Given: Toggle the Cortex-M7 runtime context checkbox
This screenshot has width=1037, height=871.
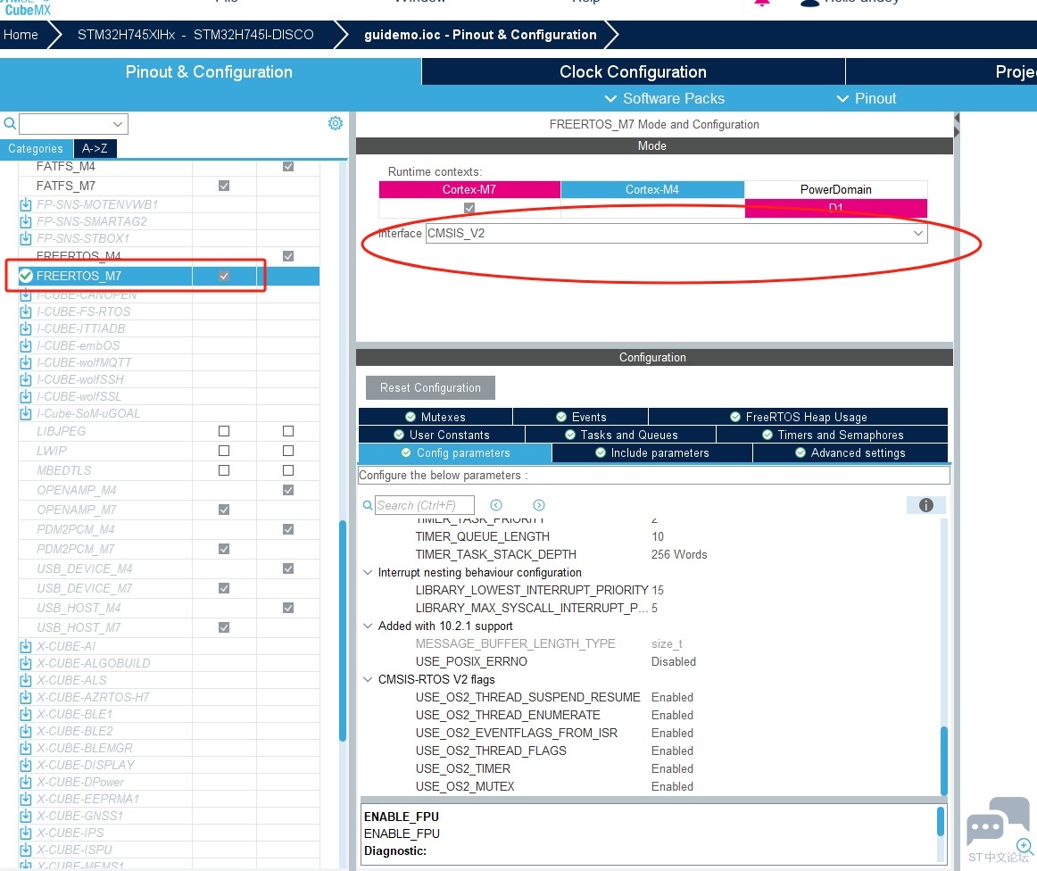Looking at the screenshot, I should pos(469,208).
